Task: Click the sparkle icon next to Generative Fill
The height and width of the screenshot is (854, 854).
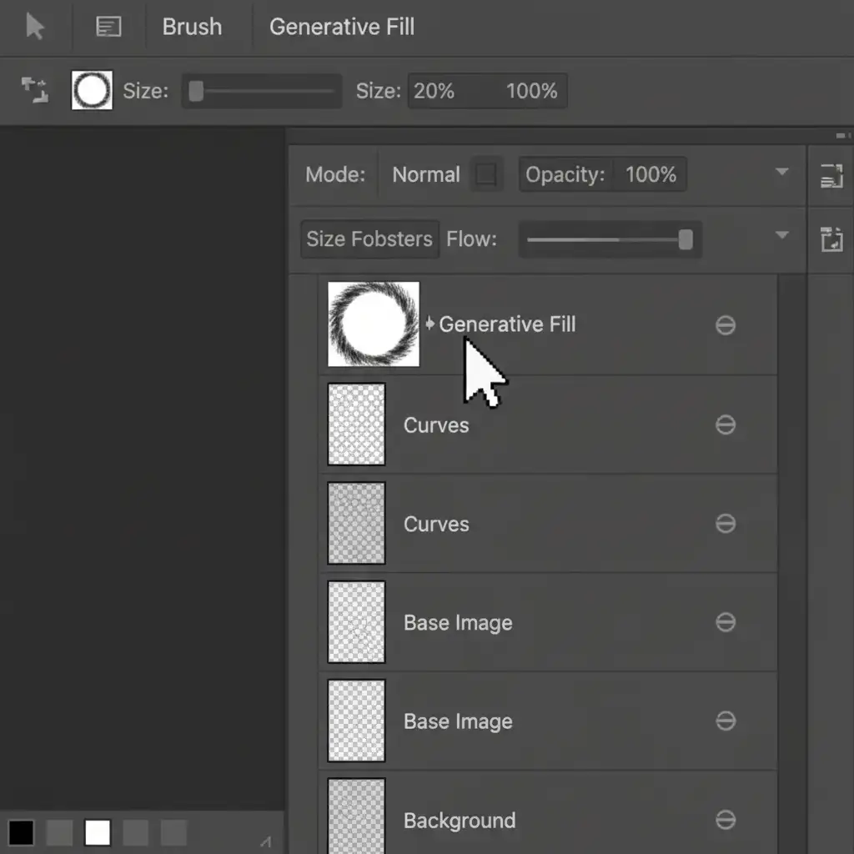Action: 430,324
